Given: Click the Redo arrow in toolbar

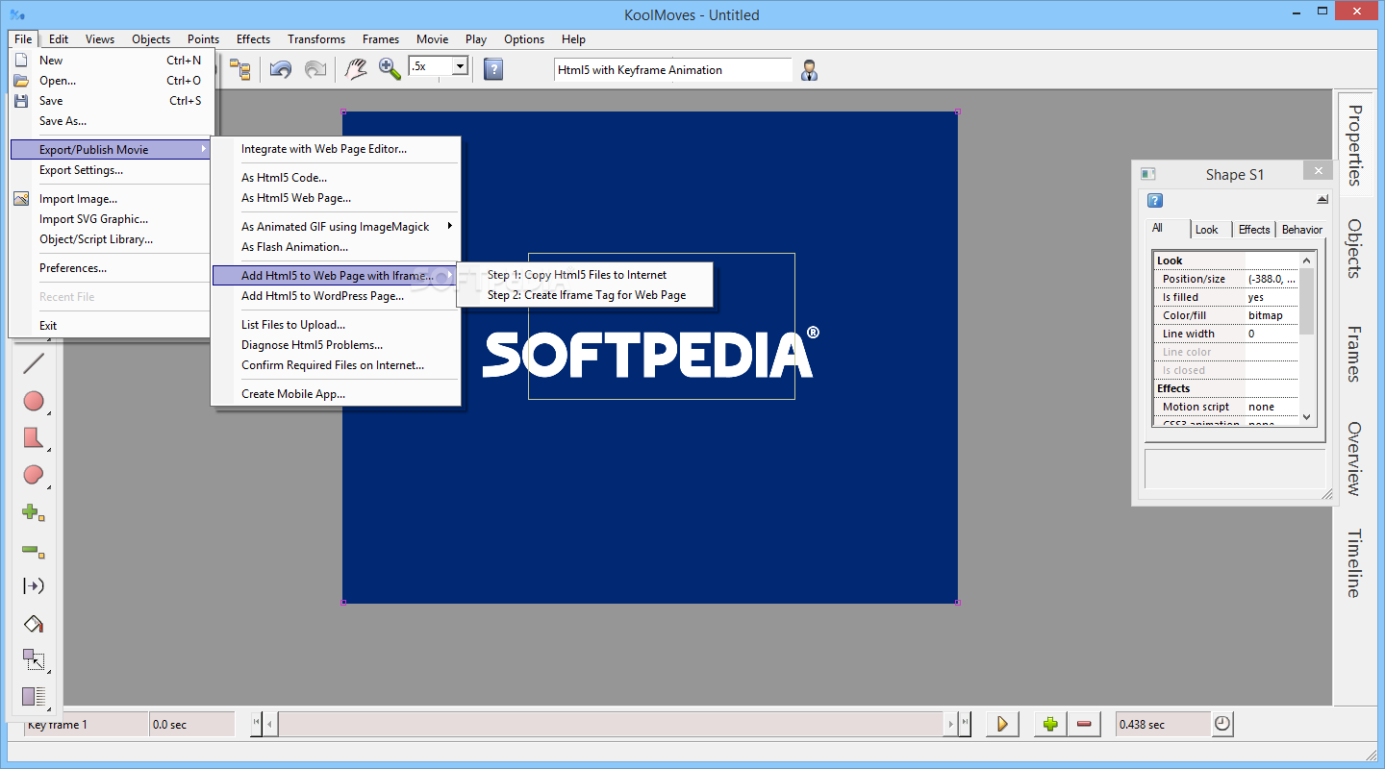Looking at the screenshot, I should click(315, 69).
